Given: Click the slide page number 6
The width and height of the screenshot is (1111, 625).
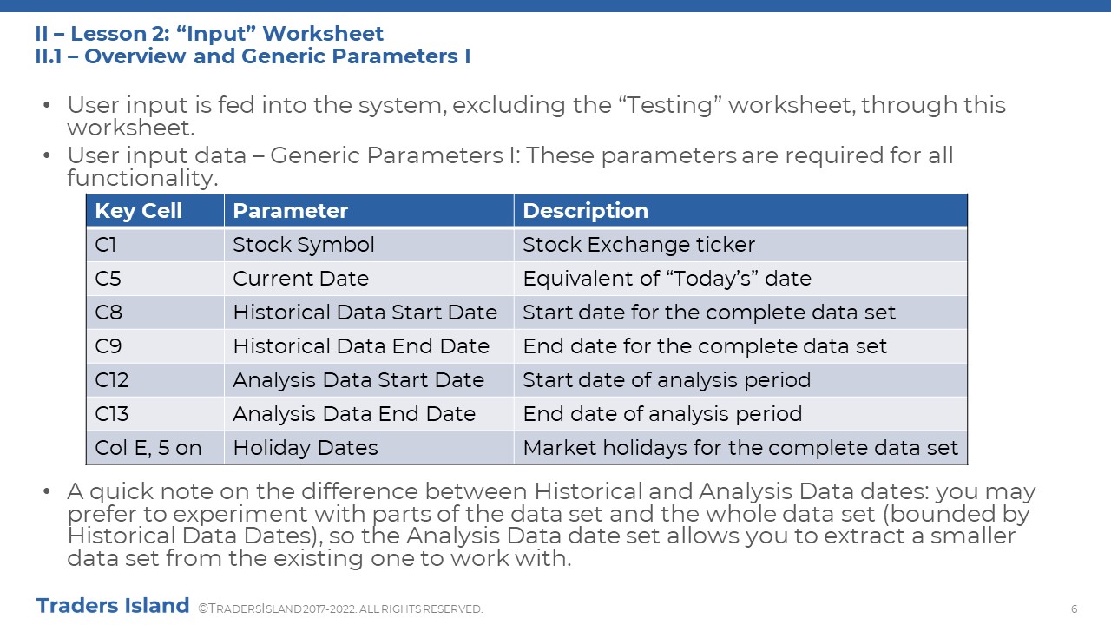Looking at the screenshot, I should click(x=1075, y=609).
